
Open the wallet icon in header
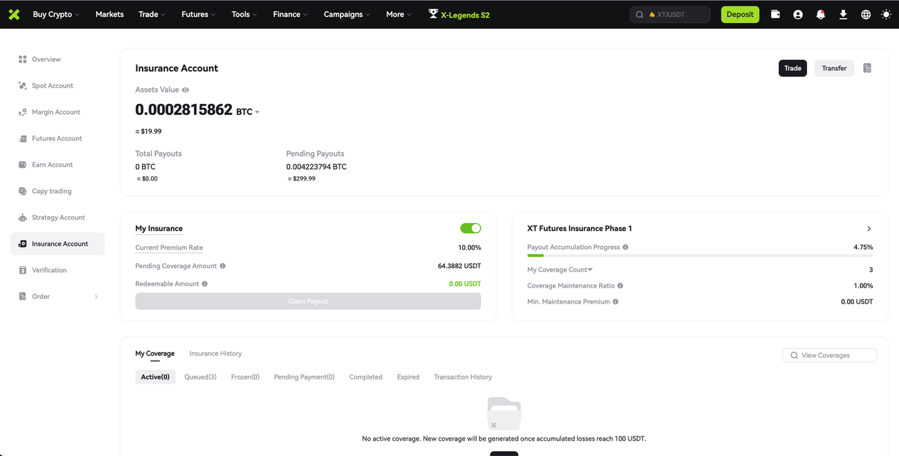click(775, 14)
